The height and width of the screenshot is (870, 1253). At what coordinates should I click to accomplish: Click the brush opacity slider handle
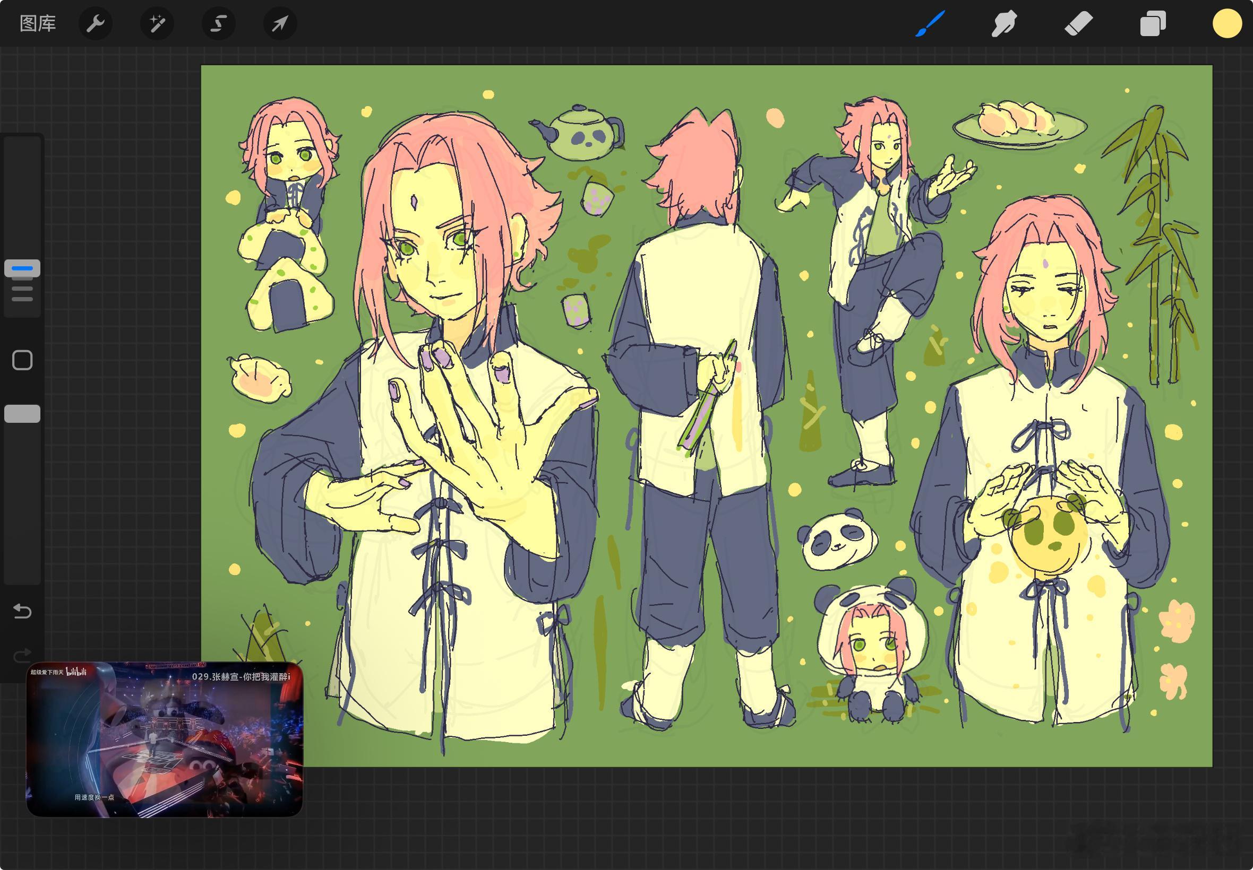22,414
